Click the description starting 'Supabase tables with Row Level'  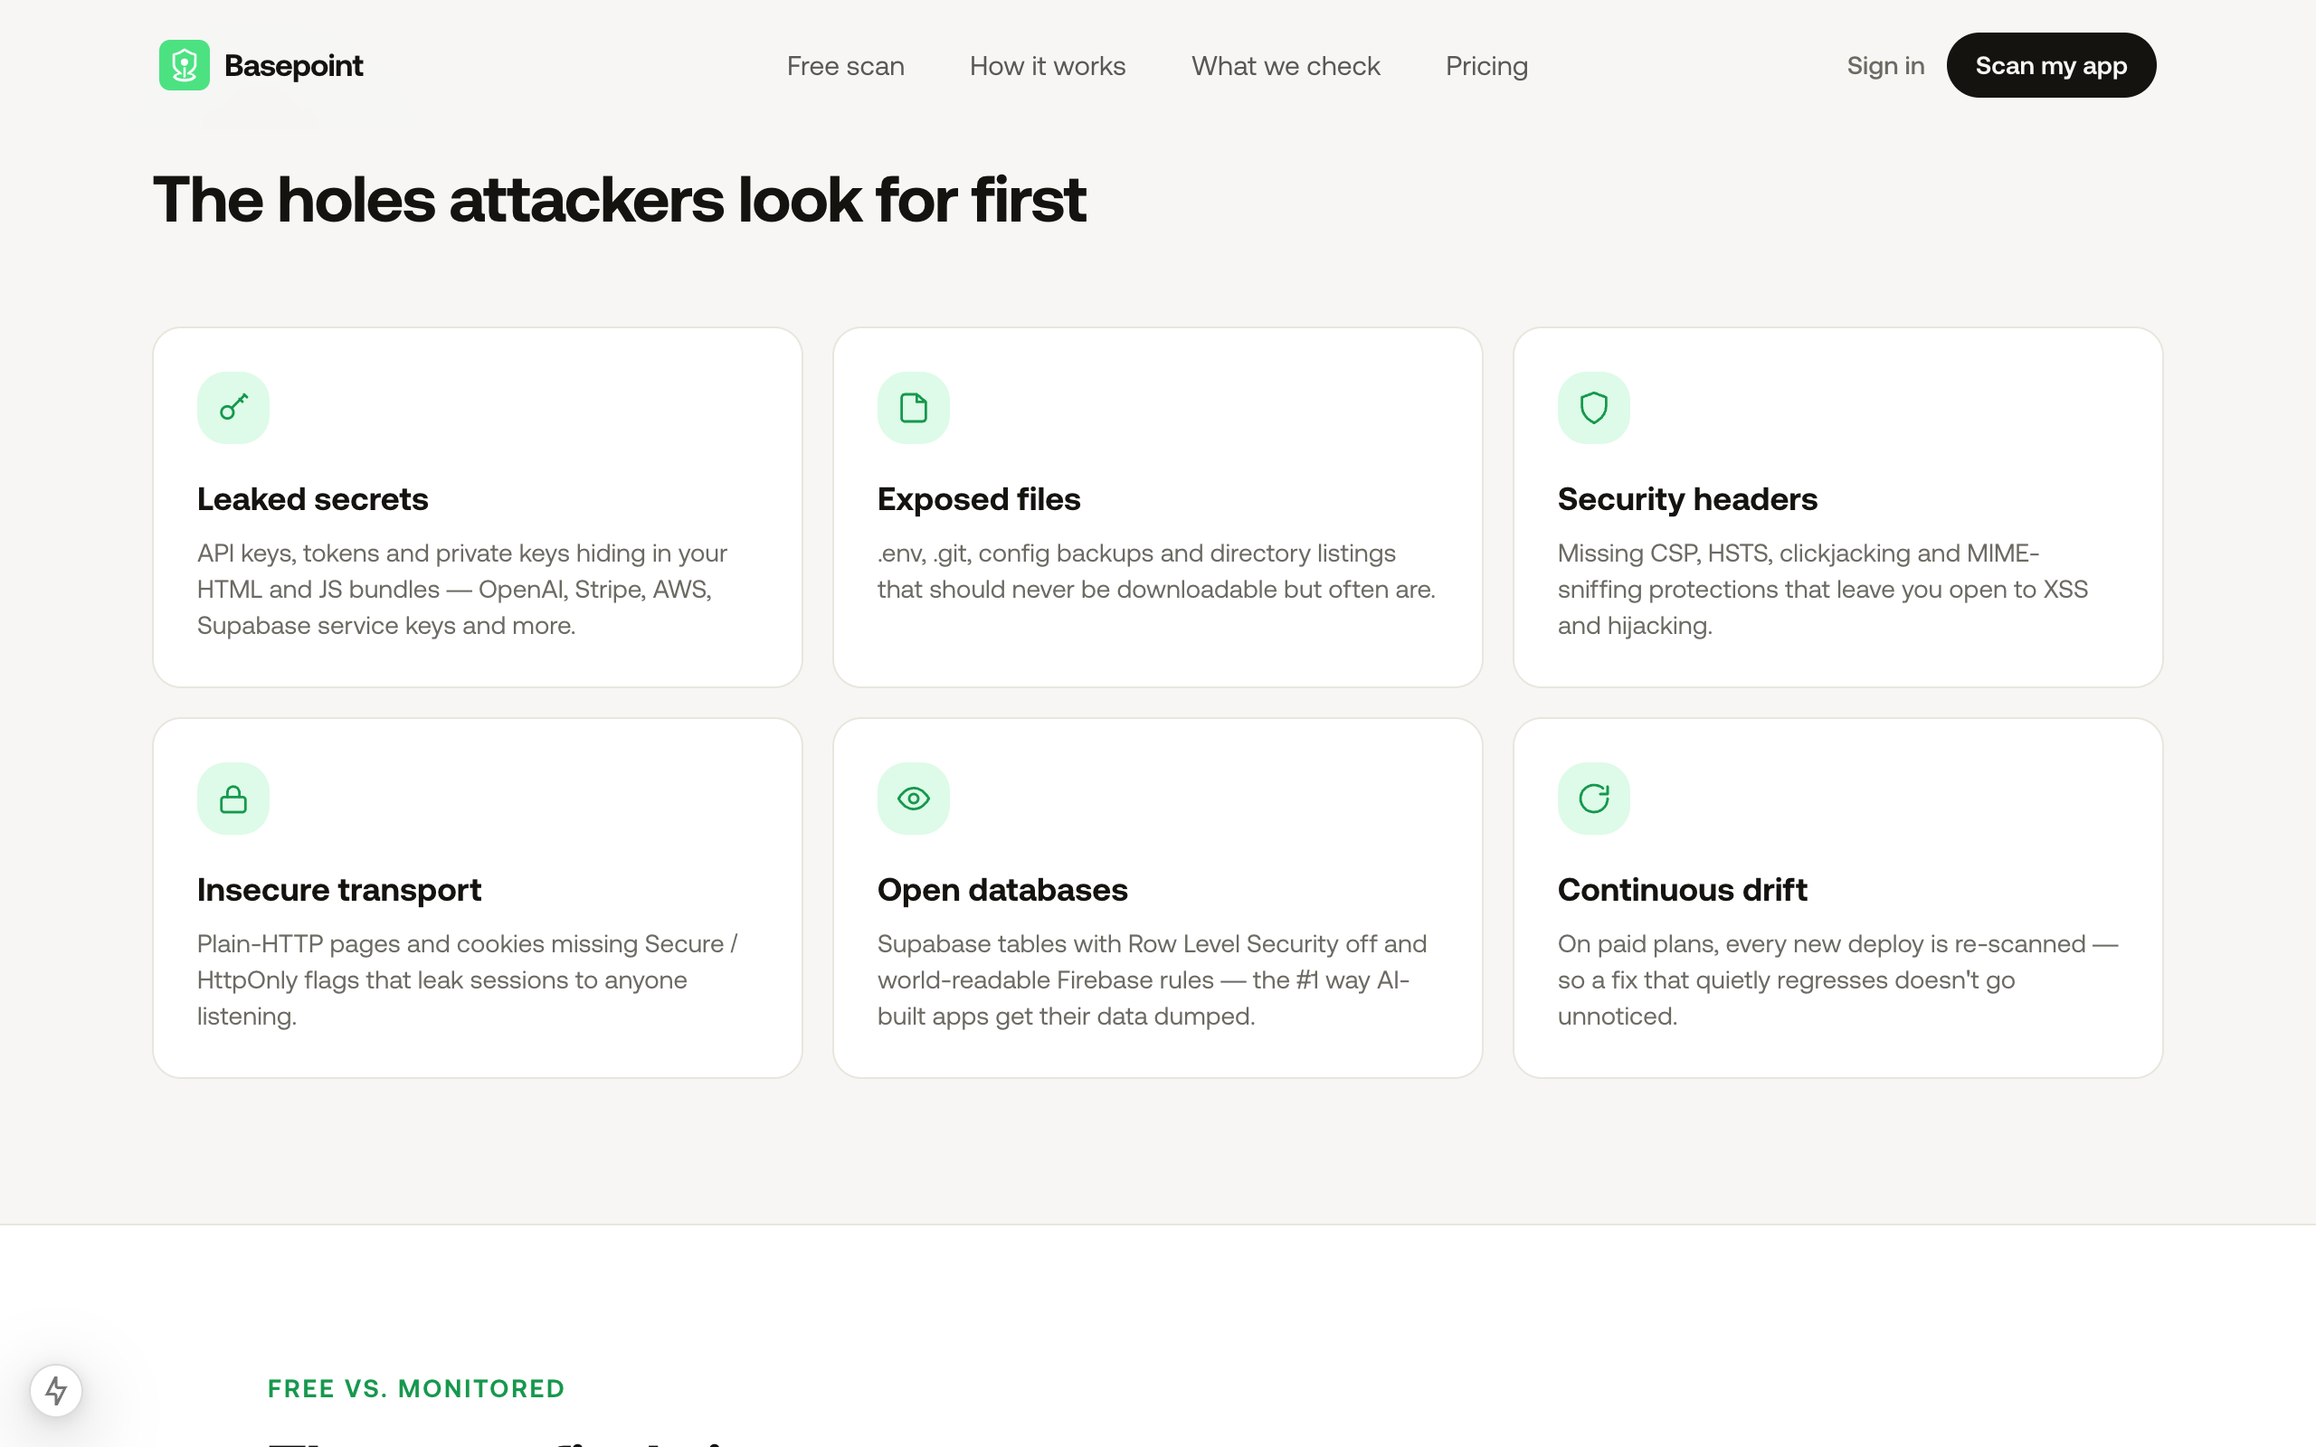[1153, 979]
